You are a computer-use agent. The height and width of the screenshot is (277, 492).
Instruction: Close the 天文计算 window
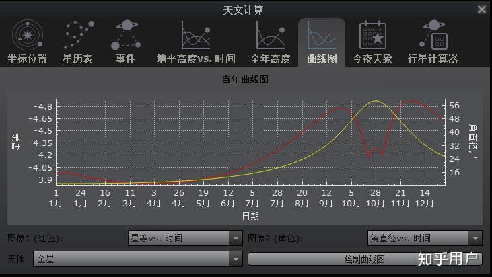482,9
